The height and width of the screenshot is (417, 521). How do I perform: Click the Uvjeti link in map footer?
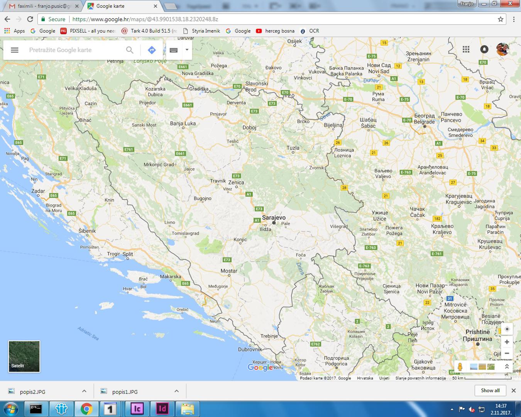tap(384, 378)
